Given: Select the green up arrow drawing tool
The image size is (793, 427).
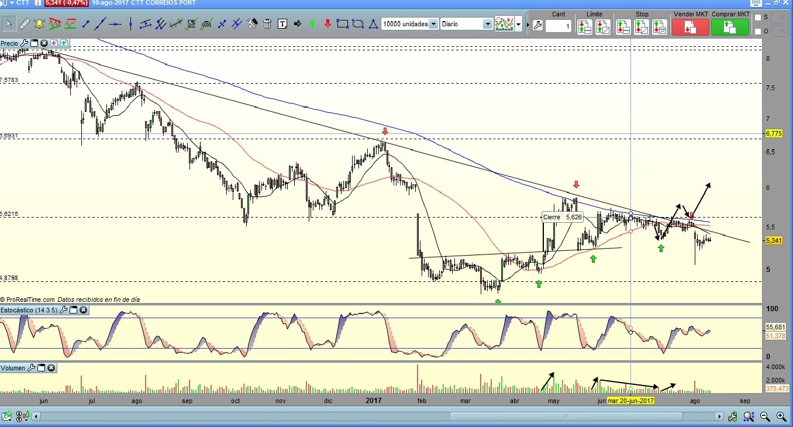Looking at the screenshot, I should (313, 24).
